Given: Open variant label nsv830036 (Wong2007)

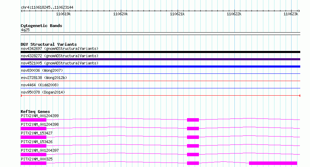Looking at the screenshot, I should click(x=42, y=70).
